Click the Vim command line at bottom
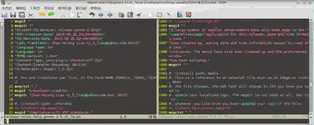This screenshot has height=125, width=314. pyautogui.click(x=157, y=121)
